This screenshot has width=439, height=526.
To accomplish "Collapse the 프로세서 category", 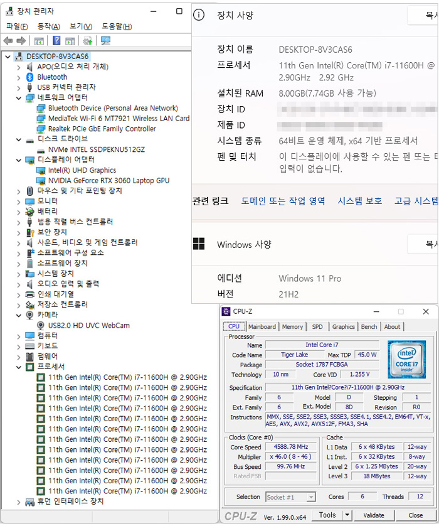I will coord(19,367).
